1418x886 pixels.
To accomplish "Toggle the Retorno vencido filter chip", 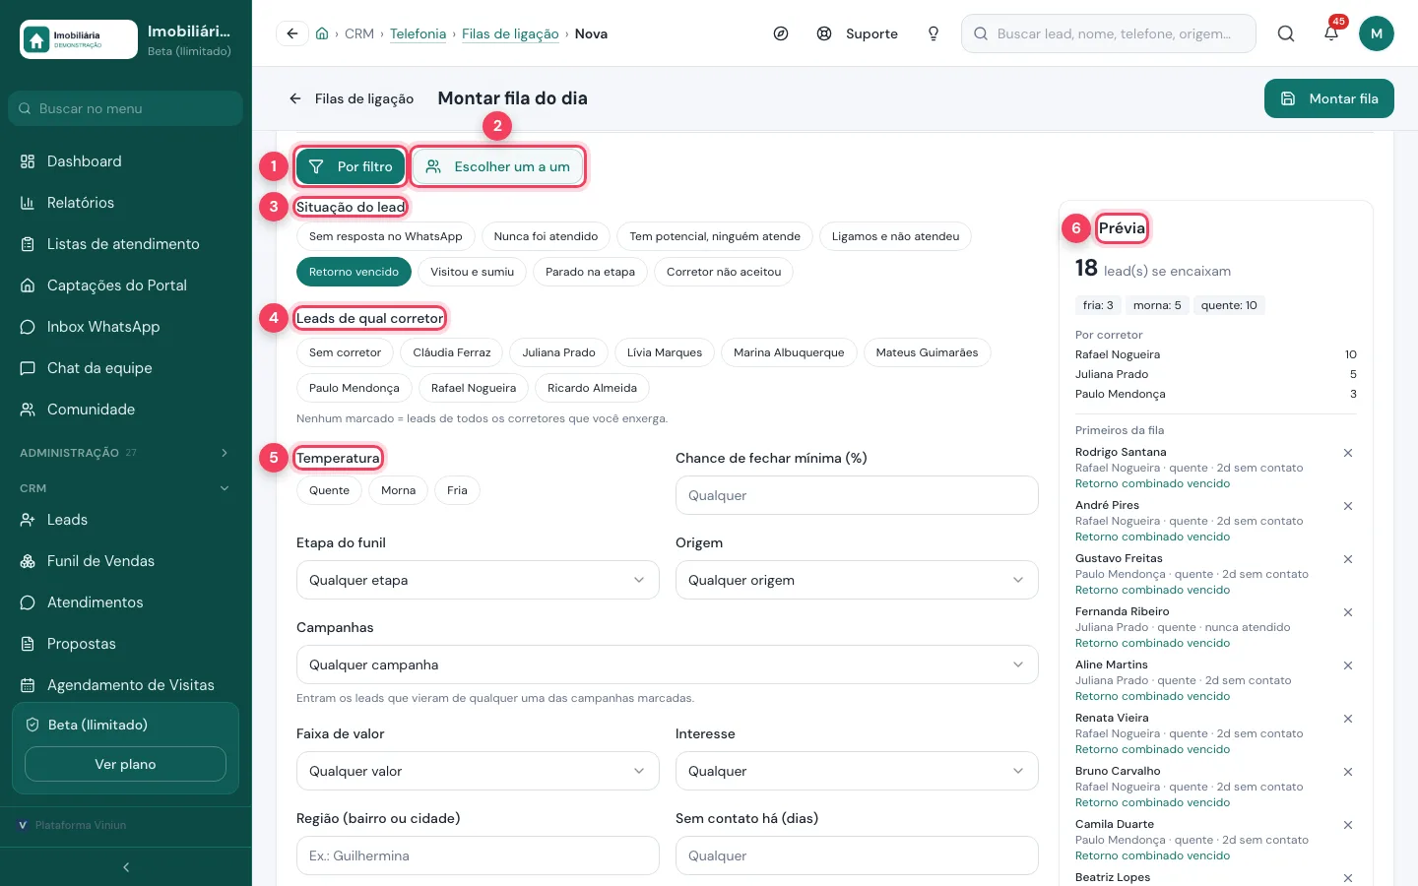I will [354, 272].
